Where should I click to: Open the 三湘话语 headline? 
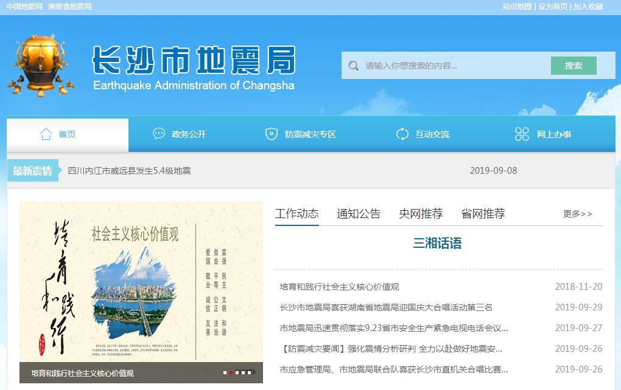(437, 244)
